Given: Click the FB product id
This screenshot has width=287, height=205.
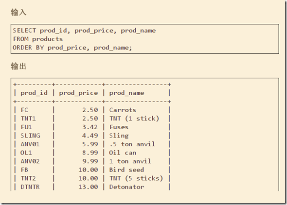Looking at the screenshot, I should 24,170.
